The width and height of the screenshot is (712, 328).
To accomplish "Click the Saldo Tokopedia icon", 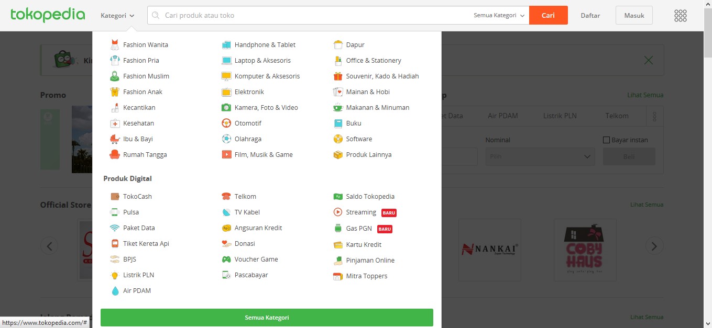I will [337, 196].
